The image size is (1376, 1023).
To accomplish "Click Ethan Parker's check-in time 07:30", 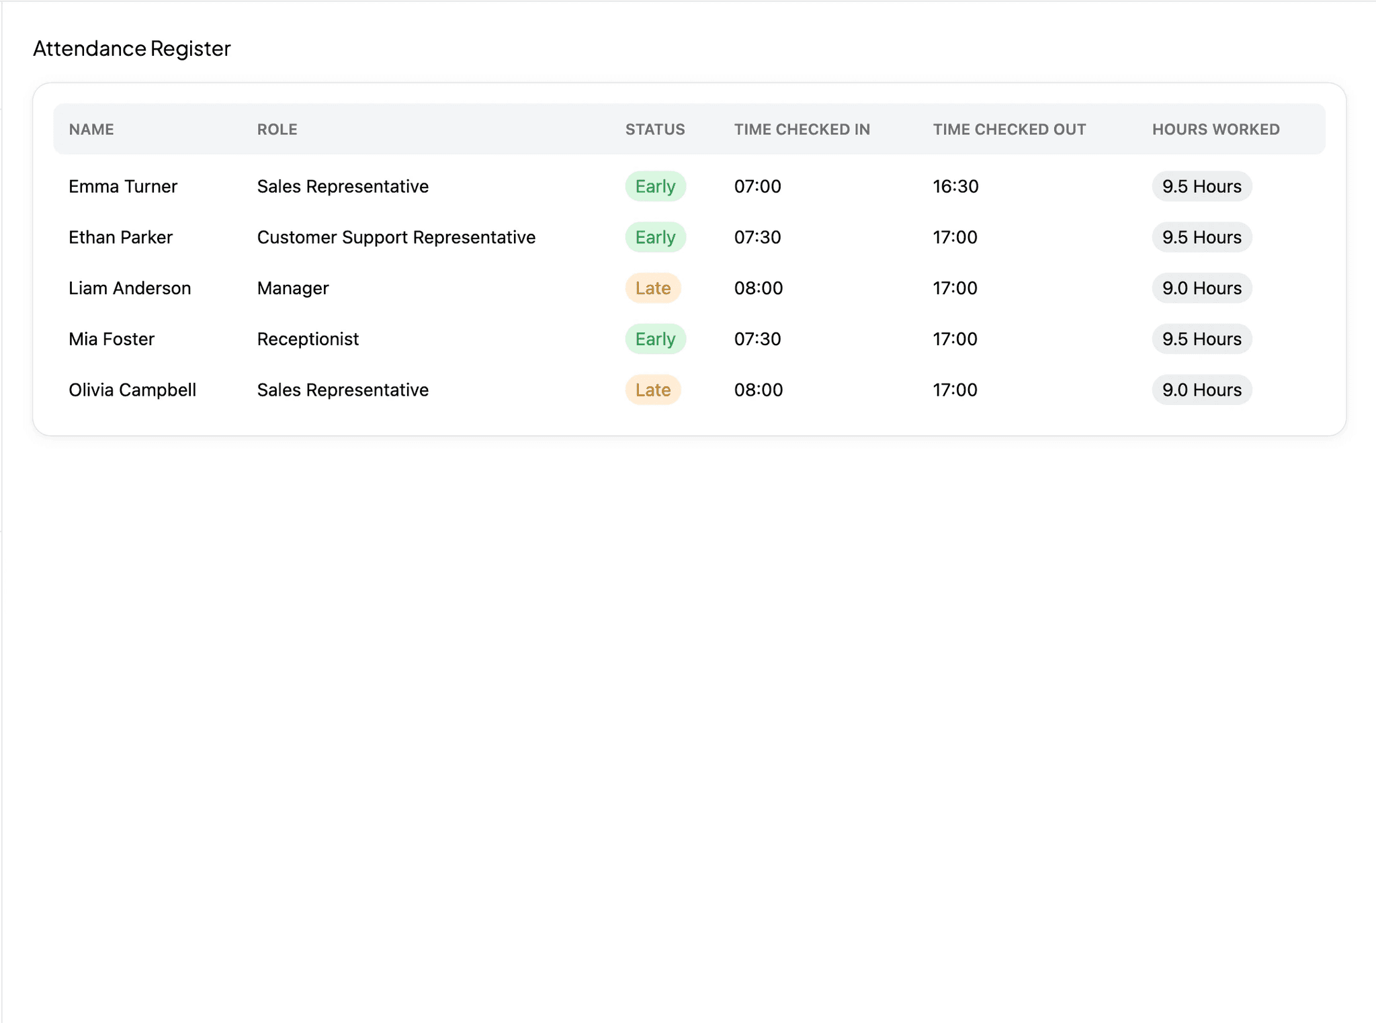I will pyautogui.click(x=758, y=236).
